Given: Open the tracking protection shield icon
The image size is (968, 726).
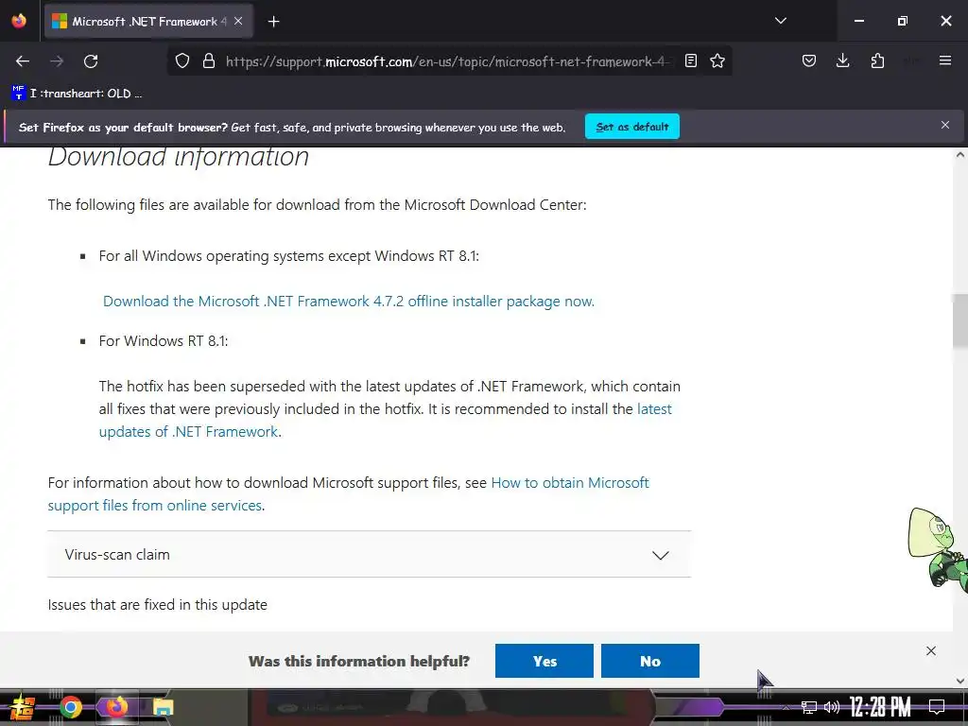Looking at the screenshot, I should click(182, 61).
